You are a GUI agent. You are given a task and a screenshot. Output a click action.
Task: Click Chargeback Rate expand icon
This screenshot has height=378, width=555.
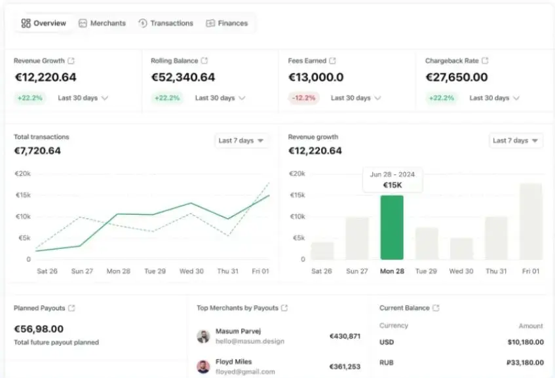click(485, 61)
